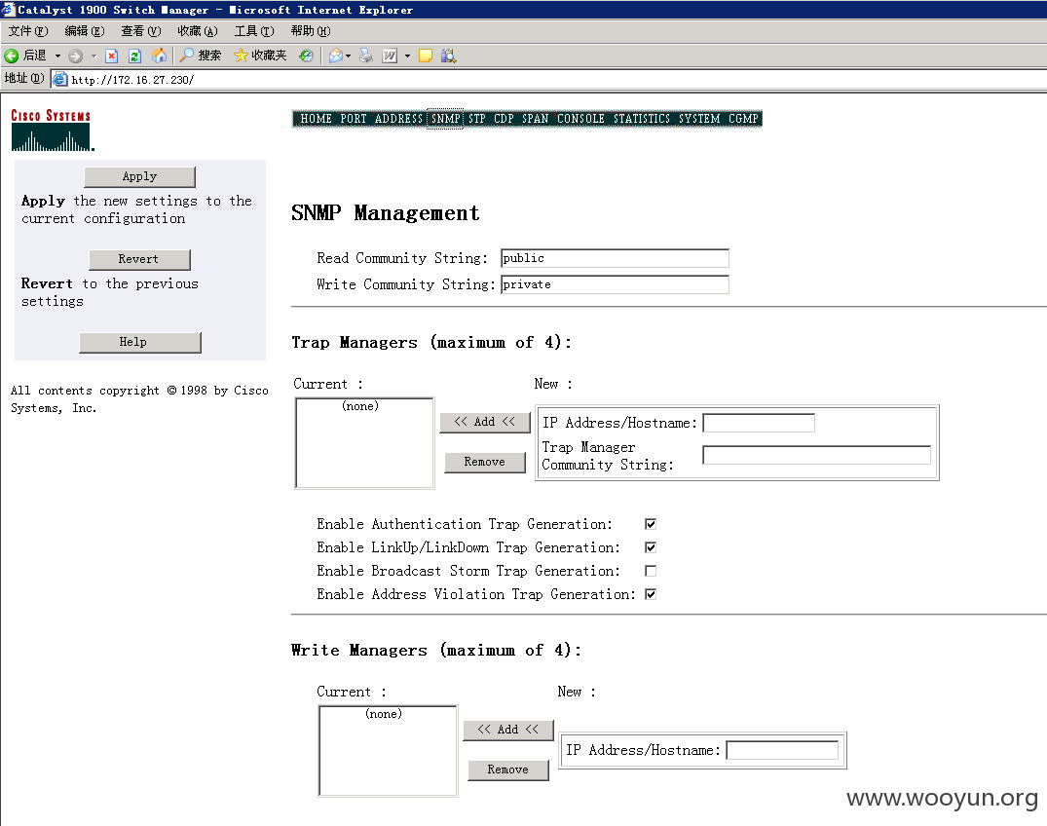Toggle Enable LinkUp/LinkDown Trap Generation checkbox
The image size is (1047, 826).
point(651,547)
